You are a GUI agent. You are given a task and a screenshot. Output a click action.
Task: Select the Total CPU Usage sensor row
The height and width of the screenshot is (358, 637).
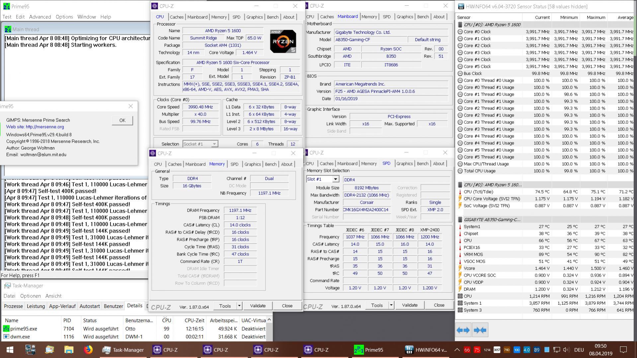(x=545, y=171)
